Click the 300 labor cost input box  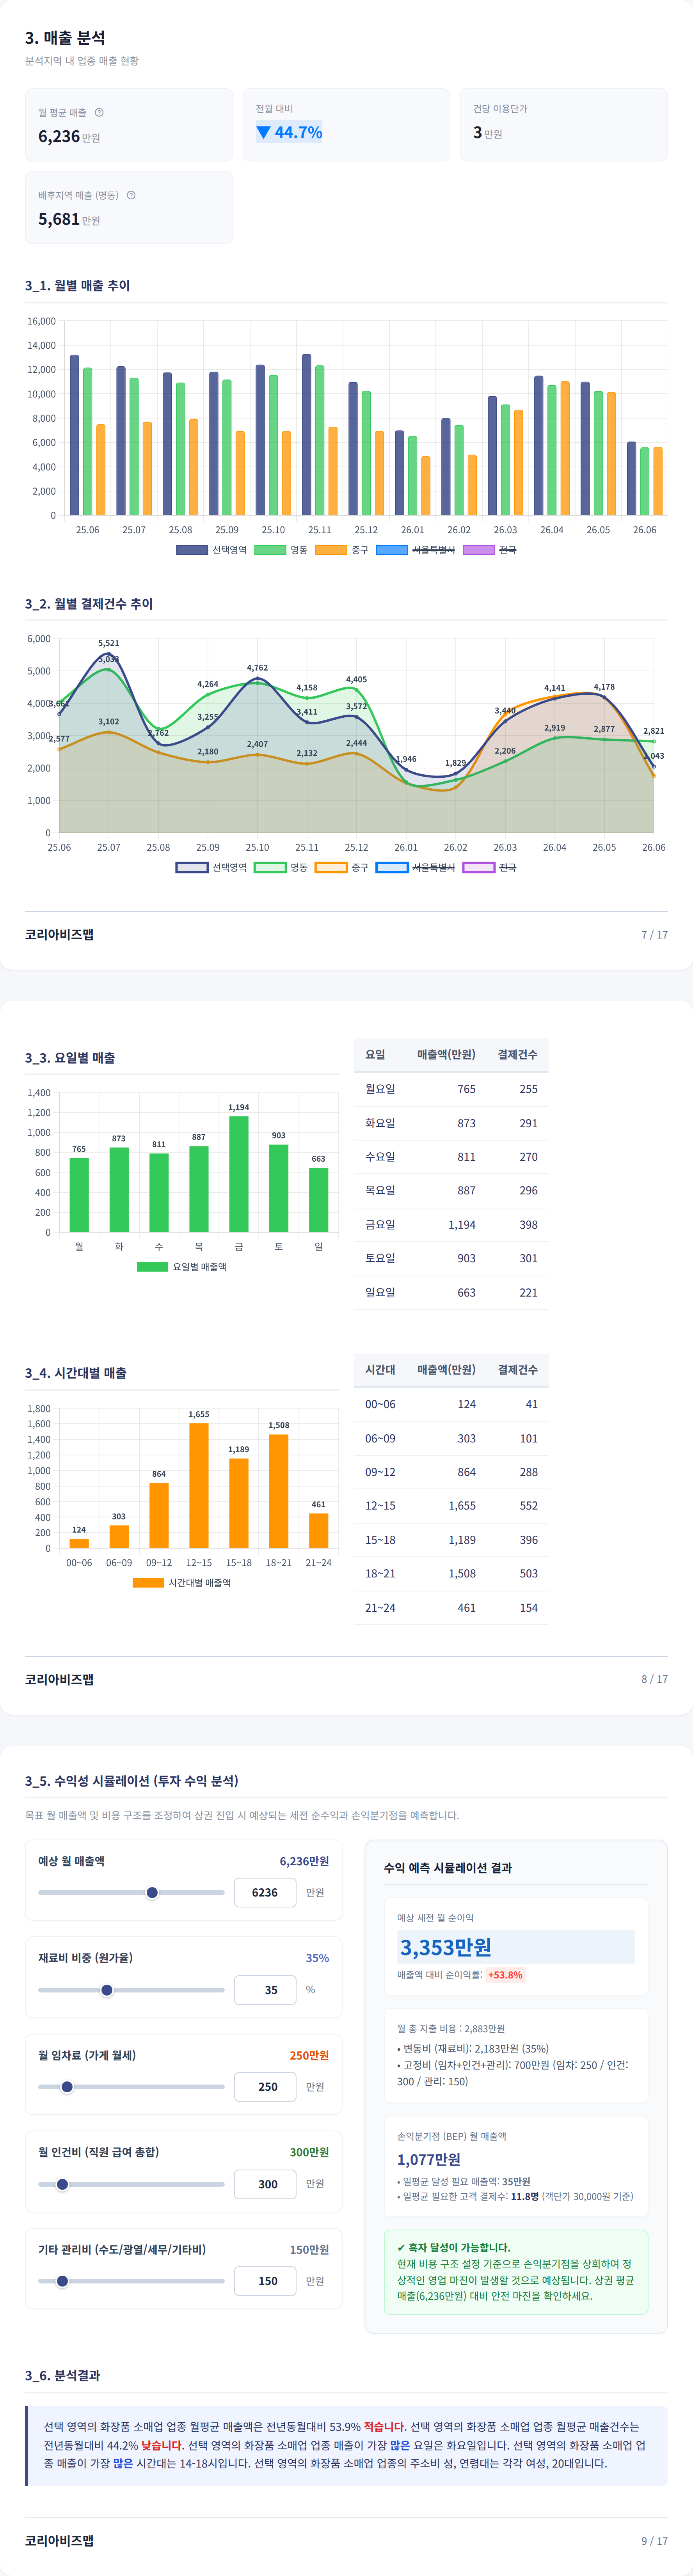[x=265, y=2184]
